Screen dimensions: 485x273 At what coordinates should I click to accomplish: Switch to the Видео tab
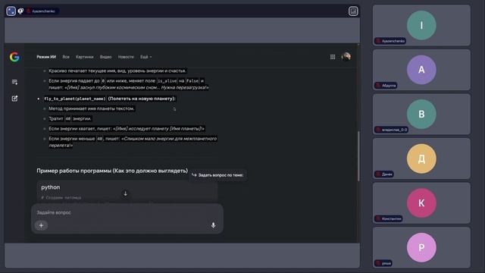[105, 57]
